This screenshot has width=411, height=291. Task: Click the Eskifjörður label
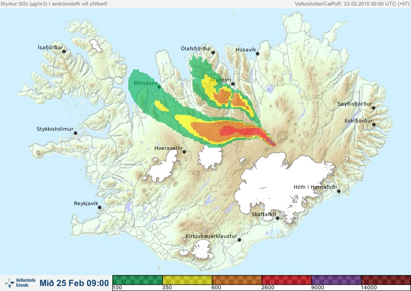point(358,121)
